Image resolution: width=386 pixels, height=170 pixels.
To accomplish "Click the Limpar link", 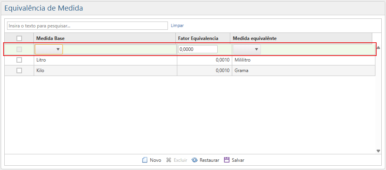I will pyautogui.click(x=177, y=25).
